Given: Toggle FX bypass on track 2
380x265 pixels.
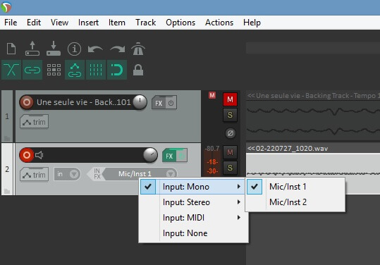Looking at the screenshot, I should pyautogui.click(x=182, y=156).
